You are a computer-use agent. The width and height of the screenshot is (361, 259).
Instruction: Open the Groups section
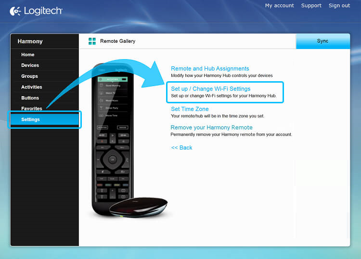[x=29, y=76]
